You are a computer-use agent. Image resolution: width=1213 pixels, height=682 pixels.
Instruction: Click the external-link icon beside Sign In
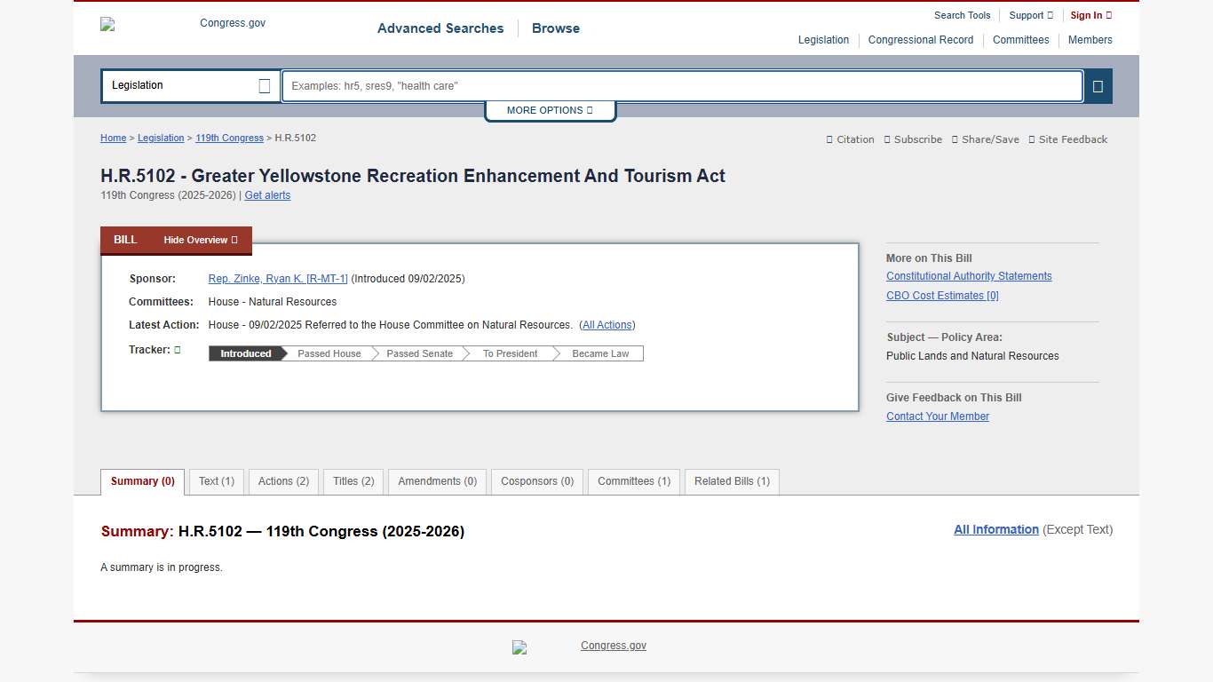pyautogui.click(x=1111, y=15)
